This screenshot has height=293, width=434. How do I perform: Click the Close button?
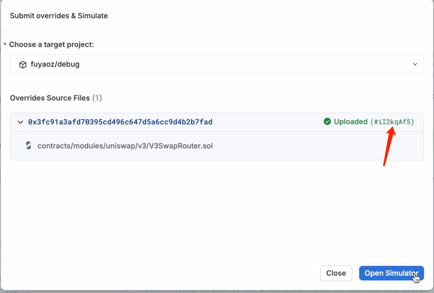tap(336, 273)
